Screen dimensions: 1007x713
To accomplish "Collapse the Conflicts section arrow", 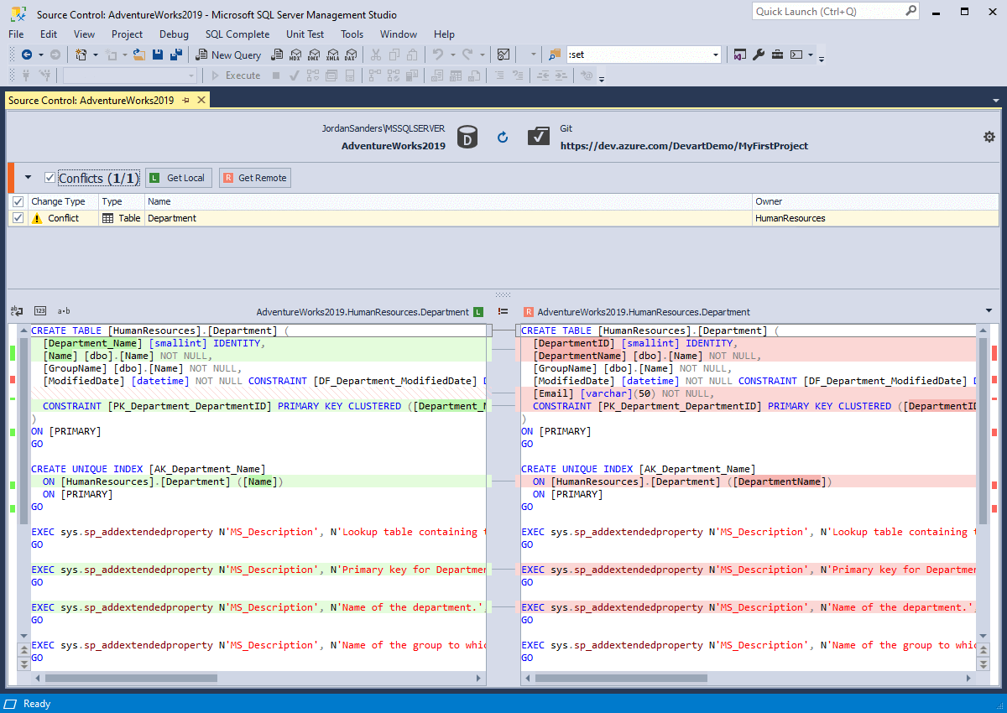I will [28, 178].
